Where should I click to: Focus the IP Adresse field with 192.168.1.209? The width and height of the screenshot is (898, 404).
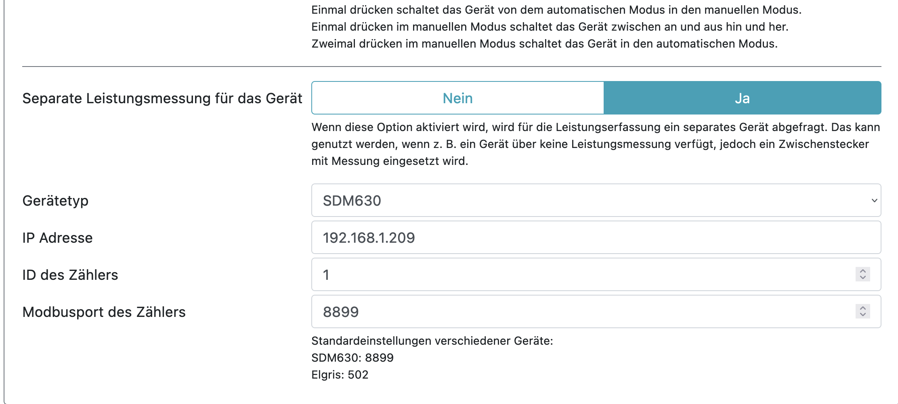(596, 237)
